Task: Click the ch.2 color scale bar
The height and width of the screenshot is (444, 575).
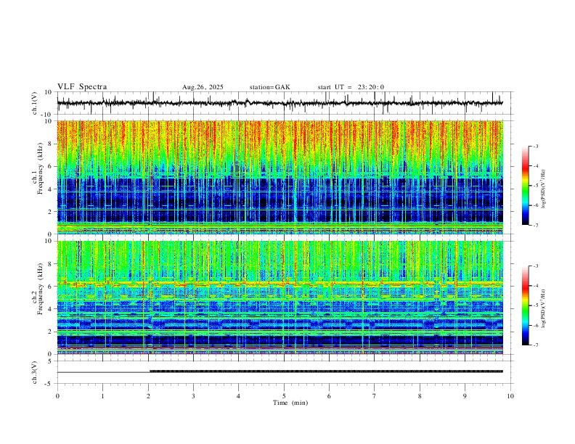Action: coord(525,305)
